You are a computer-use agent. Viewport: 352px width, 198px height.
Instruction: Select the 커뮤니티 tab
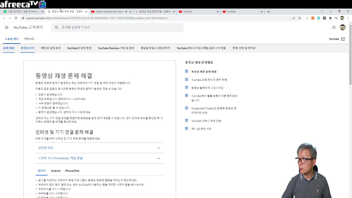[29, 39]
